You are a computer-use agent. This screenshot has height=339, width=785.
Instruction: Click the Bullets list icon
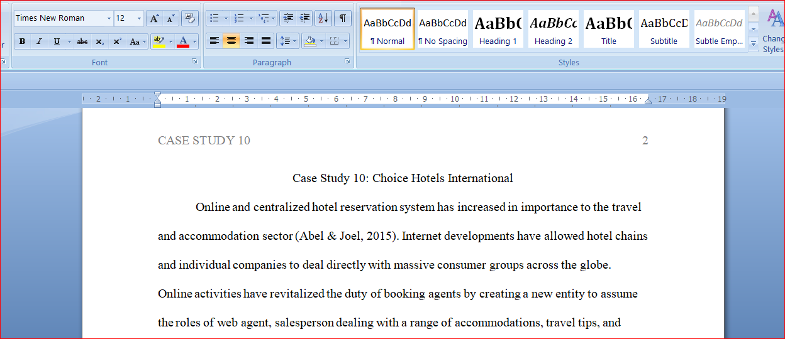coord(214,18)
